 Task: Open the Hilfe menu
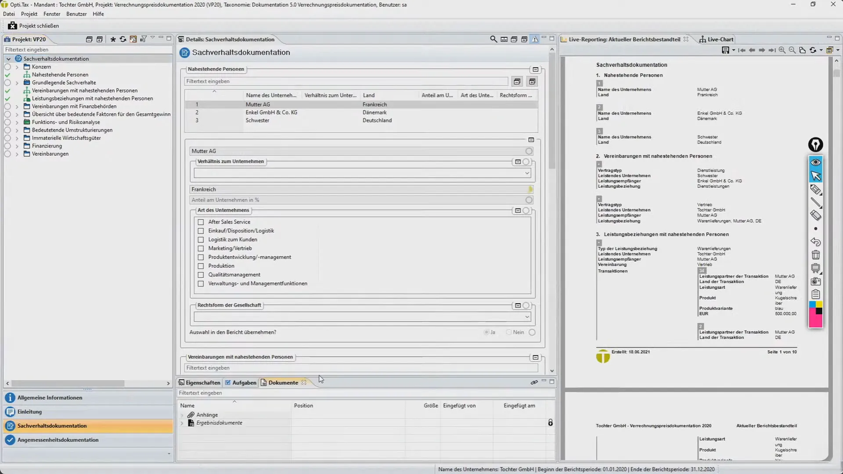pyautogui.click(x=98, y=14)
